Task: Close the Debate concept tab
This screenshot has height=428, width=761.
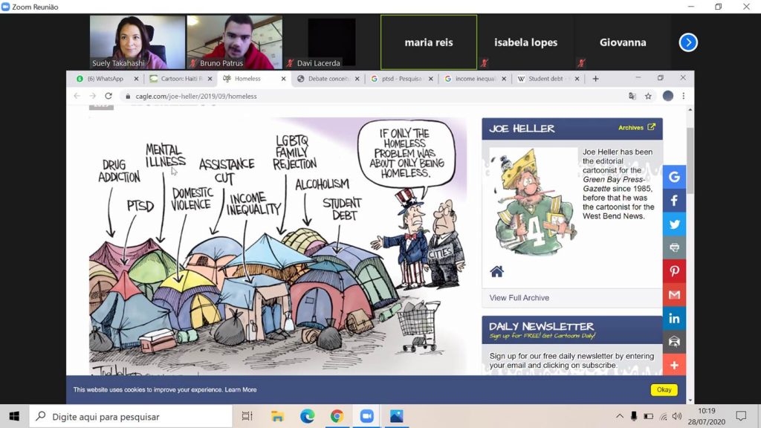Action: [x=357, y=79]
